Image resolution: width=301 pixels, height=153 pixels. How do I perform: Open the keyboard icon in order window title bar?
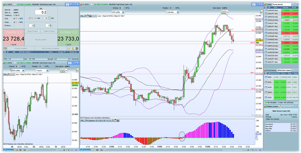coord(67,4)
